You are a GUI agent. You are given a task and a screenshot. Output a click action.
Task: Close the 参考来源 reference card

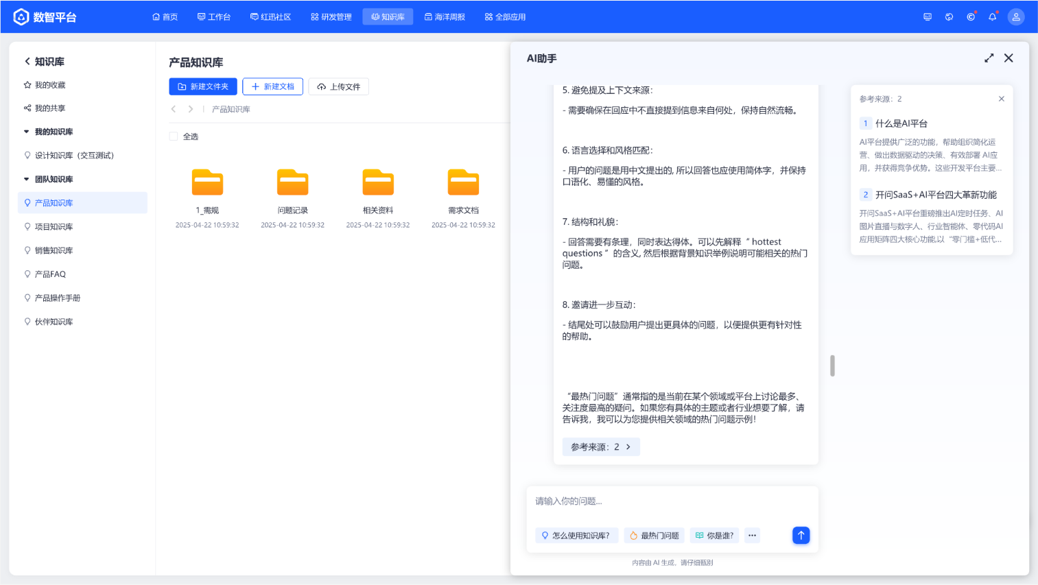pyautogui.click(x=1002, y=99)
